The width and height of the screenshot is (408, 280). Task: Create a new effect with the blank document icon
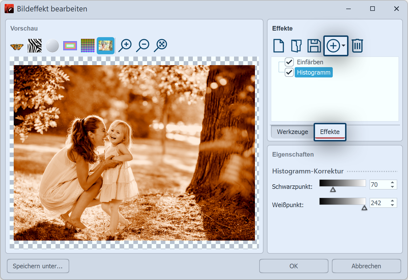(278, 45)
